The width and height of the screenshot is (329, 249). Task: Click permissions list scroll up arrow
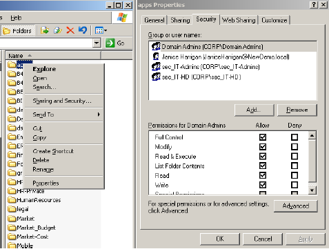[312, 135]
